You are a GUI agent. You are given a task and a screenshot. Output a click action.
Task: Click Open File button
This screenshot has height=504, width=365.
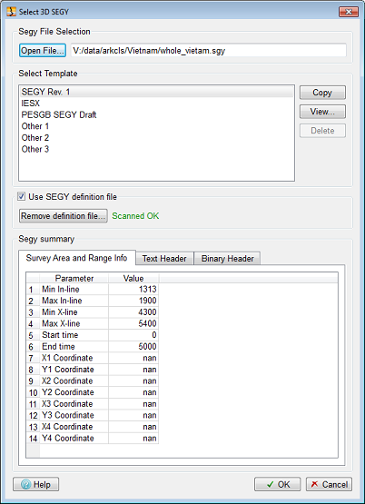tap(43, 51)
